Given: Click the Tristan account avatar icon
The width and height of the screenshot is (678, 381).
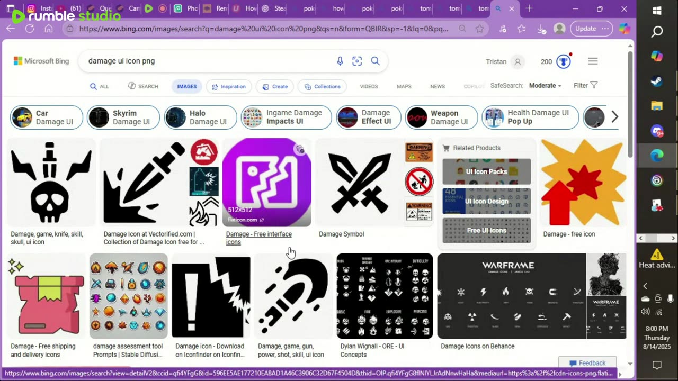Looking at the screenshot, I should point(518,61).
